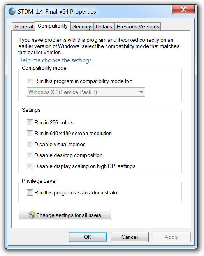The width and height of the screenshot is (204, 256).
Task: Open the Windows XP (Service Pack 3) dropdown
Action: pyautogui.click(x=86, y=92)
